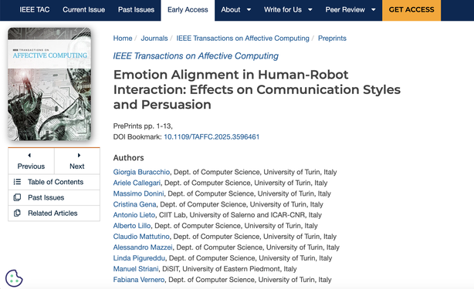Go to the Journals breadcrumb
The image size is (474, 289).
coord(154,39)
